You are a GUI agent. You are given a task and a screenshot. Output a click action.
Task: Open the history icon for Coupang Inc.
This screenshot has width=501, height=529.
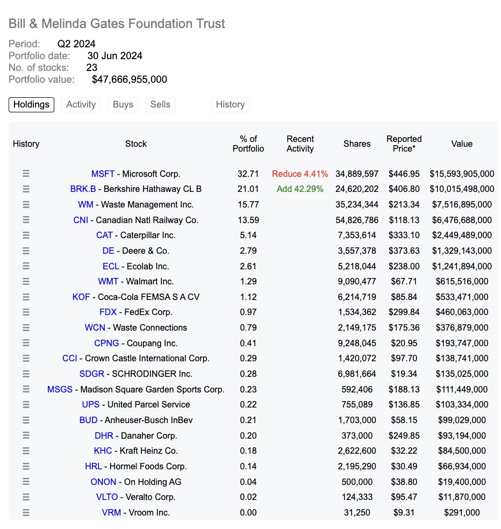tap(26, 343)
